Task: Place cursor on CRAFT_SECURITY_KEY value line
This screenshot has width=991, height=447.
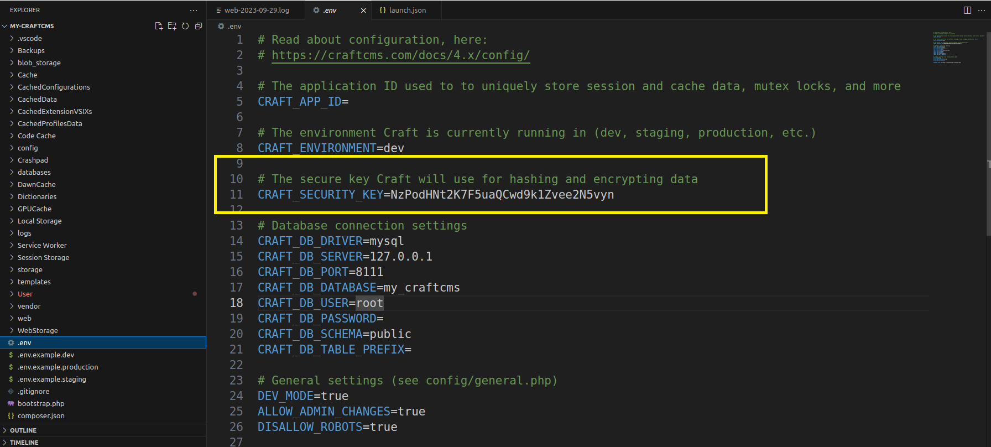Action: (436, 195)
